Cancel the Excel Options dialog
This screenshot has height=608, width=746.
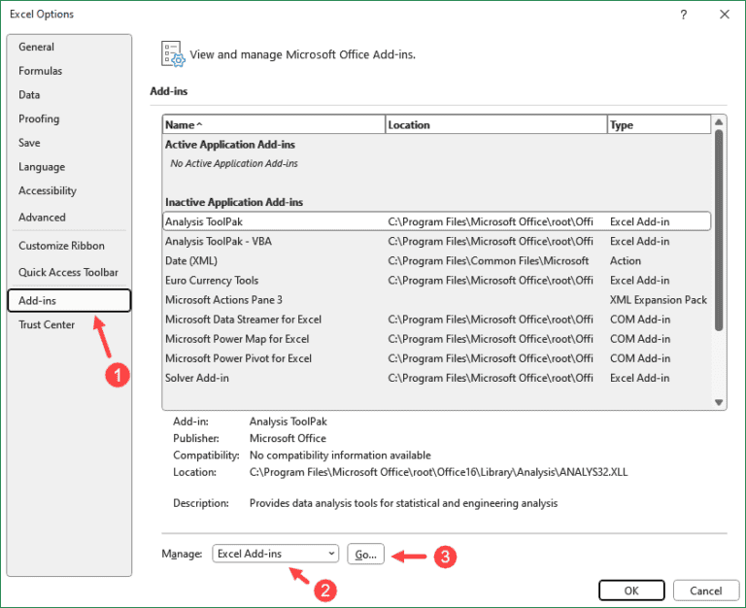(705, 591)
